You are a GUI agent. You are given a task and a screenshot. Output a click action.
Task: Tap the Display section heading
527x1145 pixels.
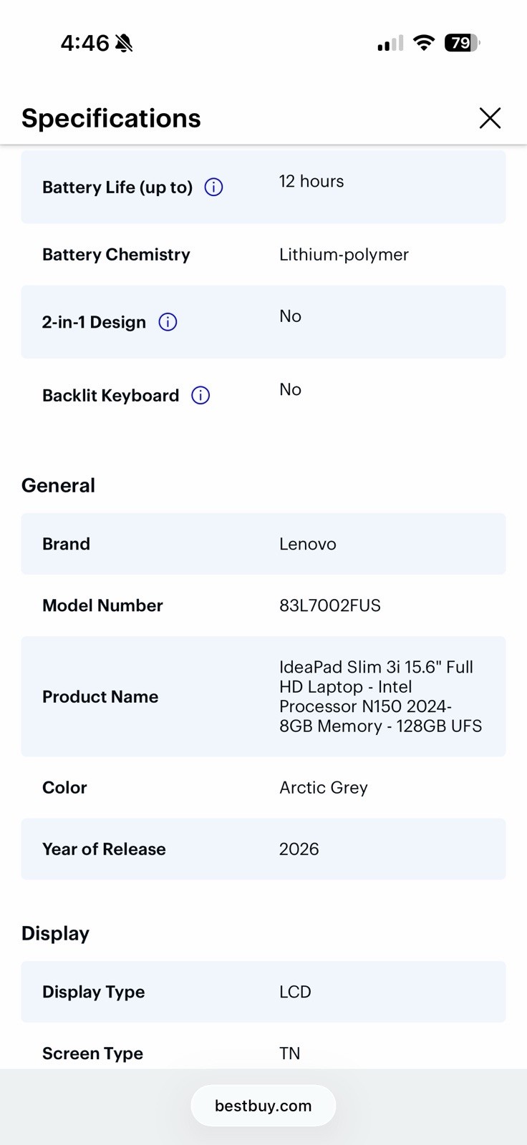click(55, 934)
